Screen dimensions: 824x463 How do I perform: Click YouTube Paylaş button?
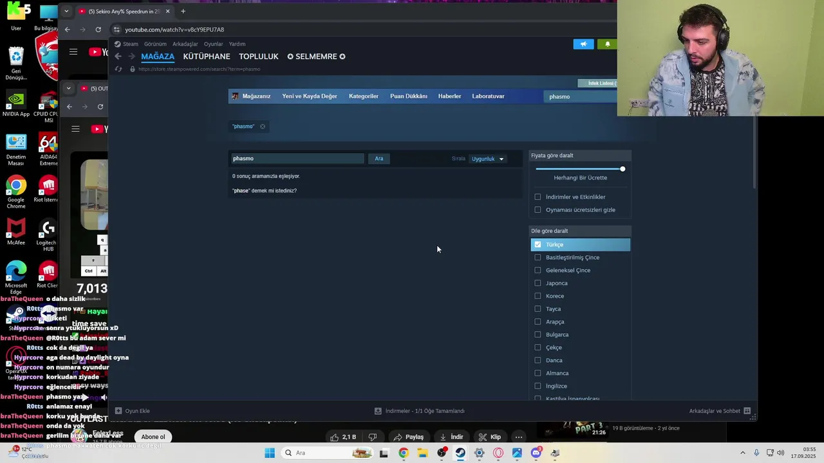[409, 437]
